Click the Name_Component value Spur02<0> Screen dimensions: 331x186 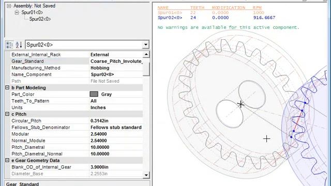(102, 74)
